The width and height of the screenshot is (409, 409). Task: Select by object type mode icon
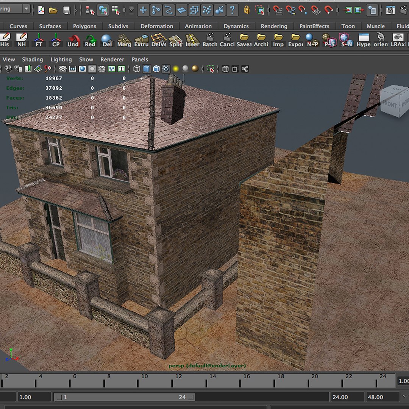(x=103, y=10)
